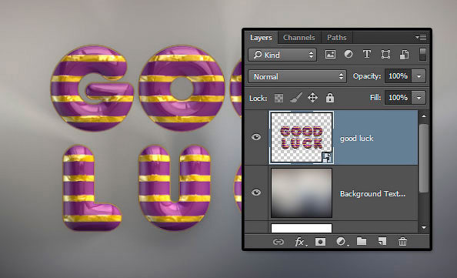Open the Fill slider dropdown arrow
Image resolution: width=457 pixels, height=278 pixels.
[419, 98]
